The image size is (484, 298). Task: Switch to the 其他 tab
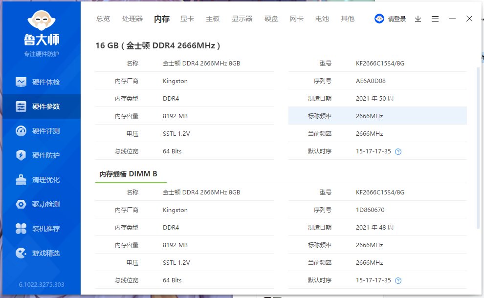(x=347, y=19)
